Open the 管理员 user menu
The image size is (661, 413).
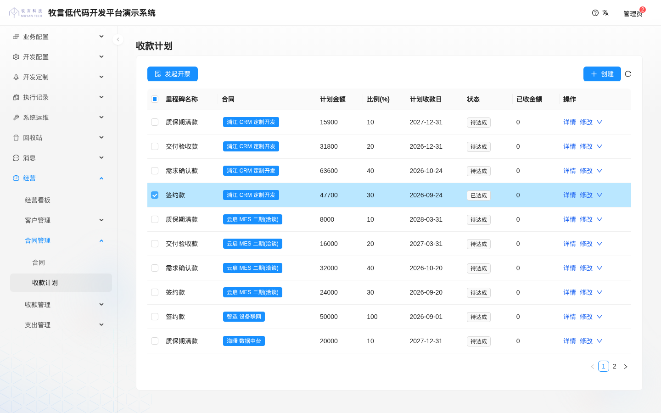pos(633,13)
